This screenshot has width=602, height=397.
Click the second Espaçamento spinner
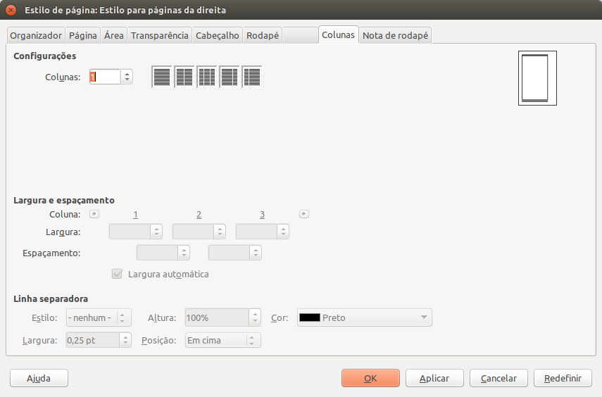256,253
